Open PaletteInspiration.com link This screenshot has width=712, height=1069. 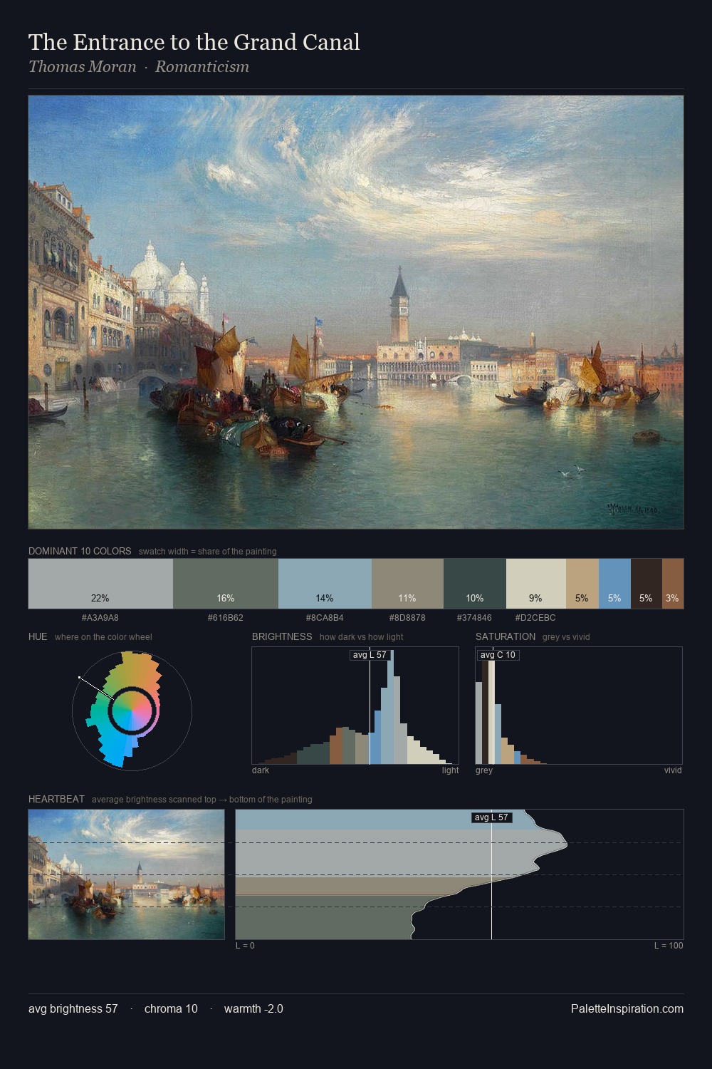[627, 1009]
